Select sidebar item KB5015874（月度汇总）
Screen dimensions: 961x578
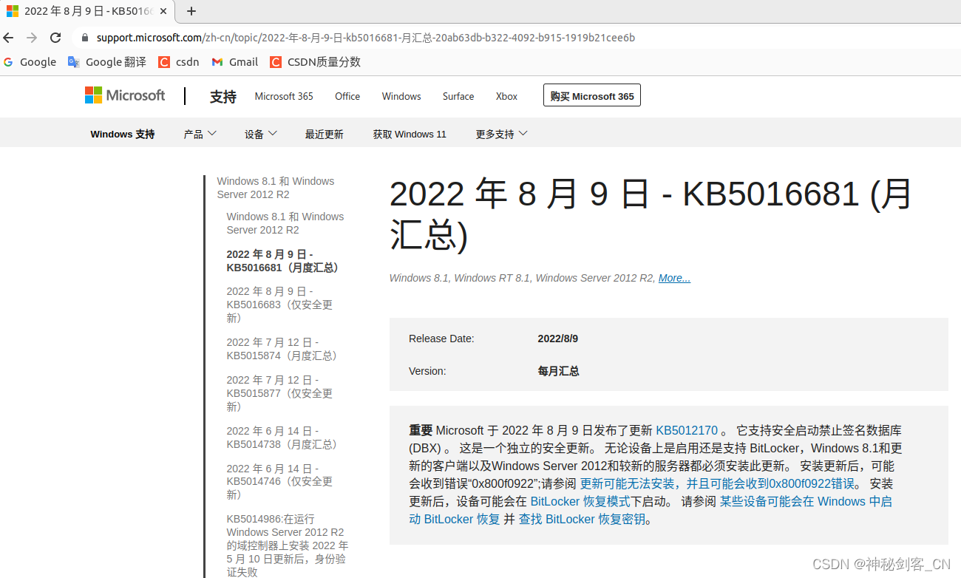tap(282, 349)
